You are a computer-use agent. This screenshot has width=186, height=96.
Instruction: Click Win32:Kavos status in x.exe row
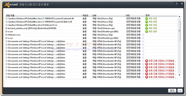pos(103,35)
